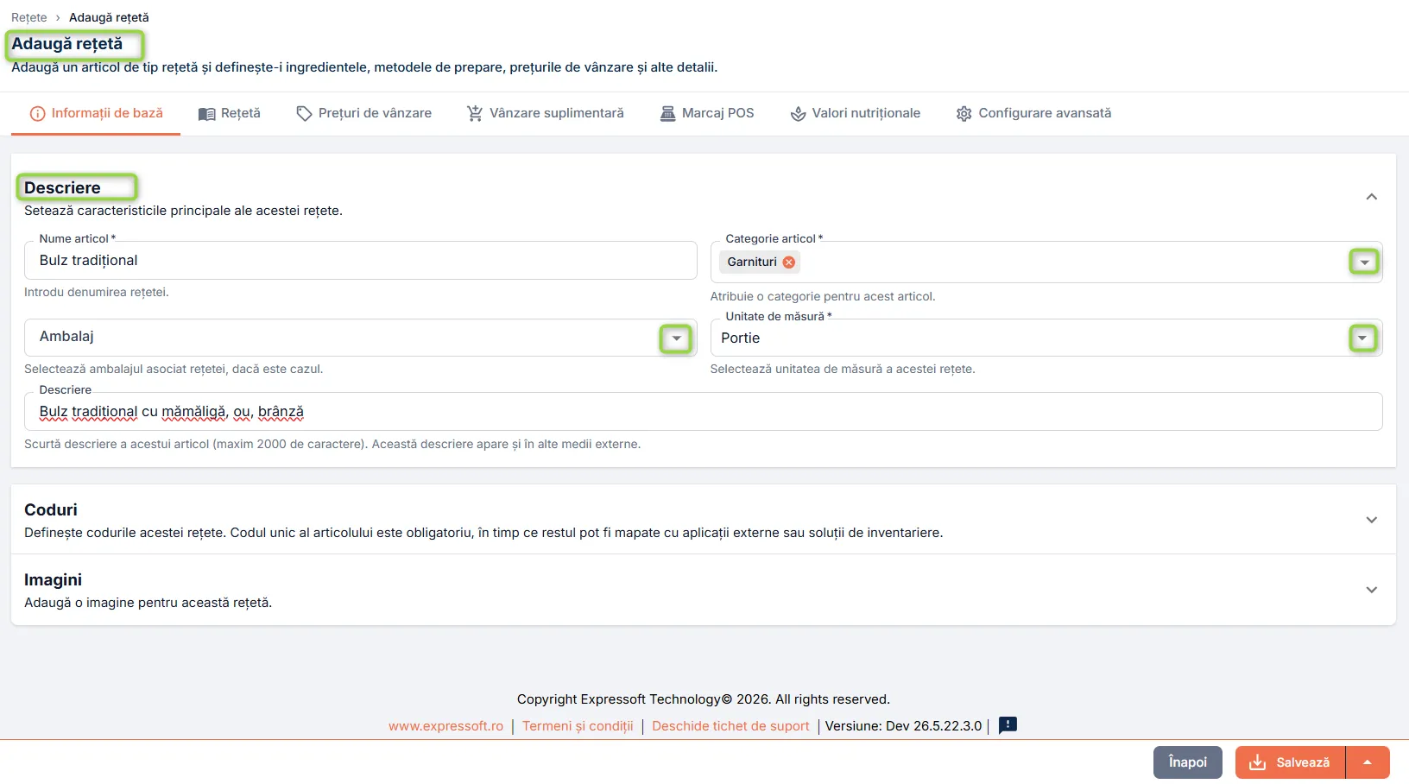The width and height of the screenshot is (1409, 784).
Task: Click Deschide tichet de suport link
Action: (x=730, y=726)
